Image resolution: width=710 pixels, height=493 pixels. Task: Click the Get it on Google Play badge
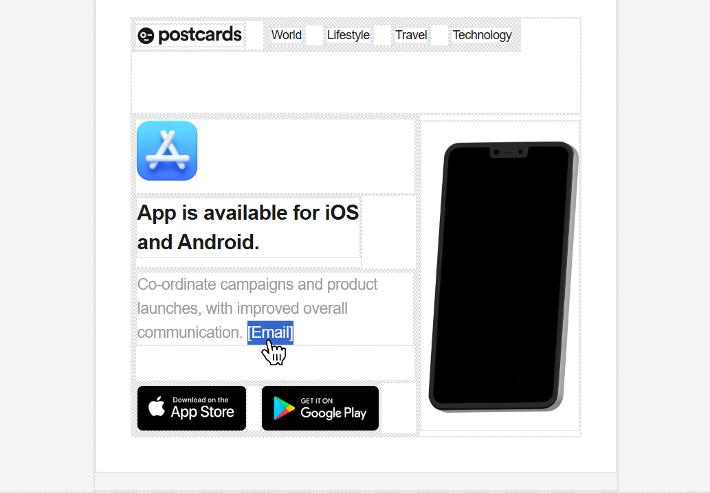320,408
